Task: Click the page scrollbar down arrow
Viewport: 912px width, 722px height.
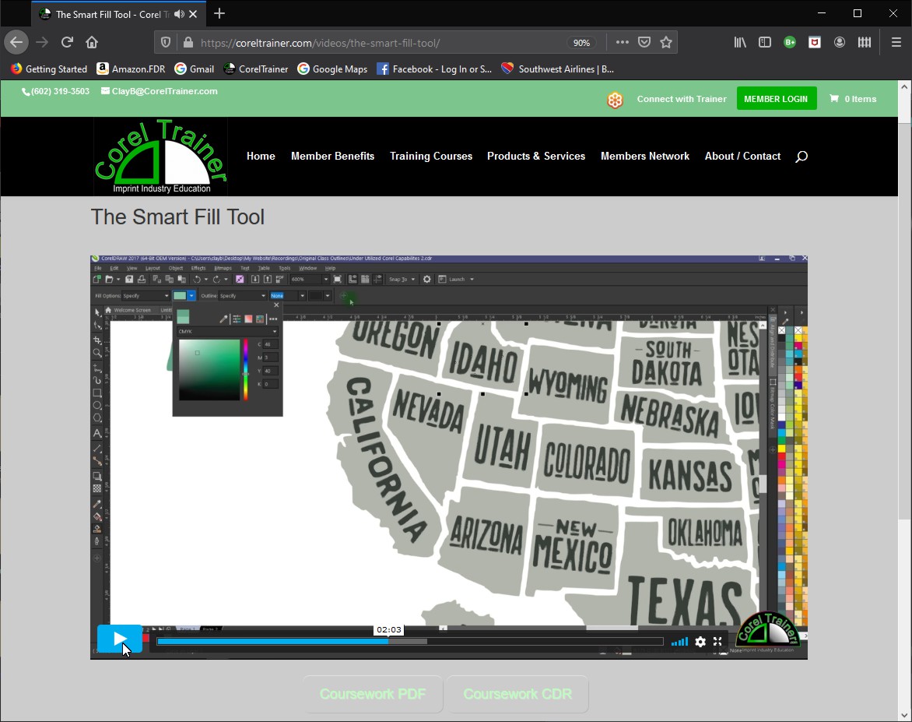Action: (904, 715)
